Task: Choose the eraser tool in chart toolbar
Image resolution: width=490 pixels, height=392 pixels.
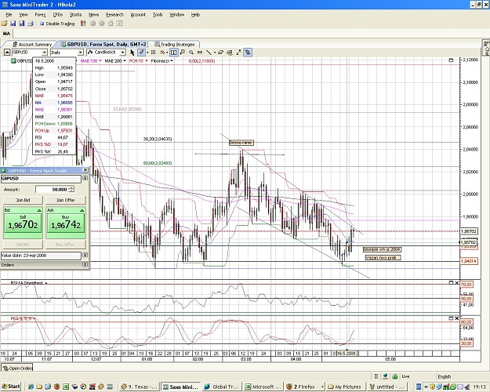Action: (220, 53)
